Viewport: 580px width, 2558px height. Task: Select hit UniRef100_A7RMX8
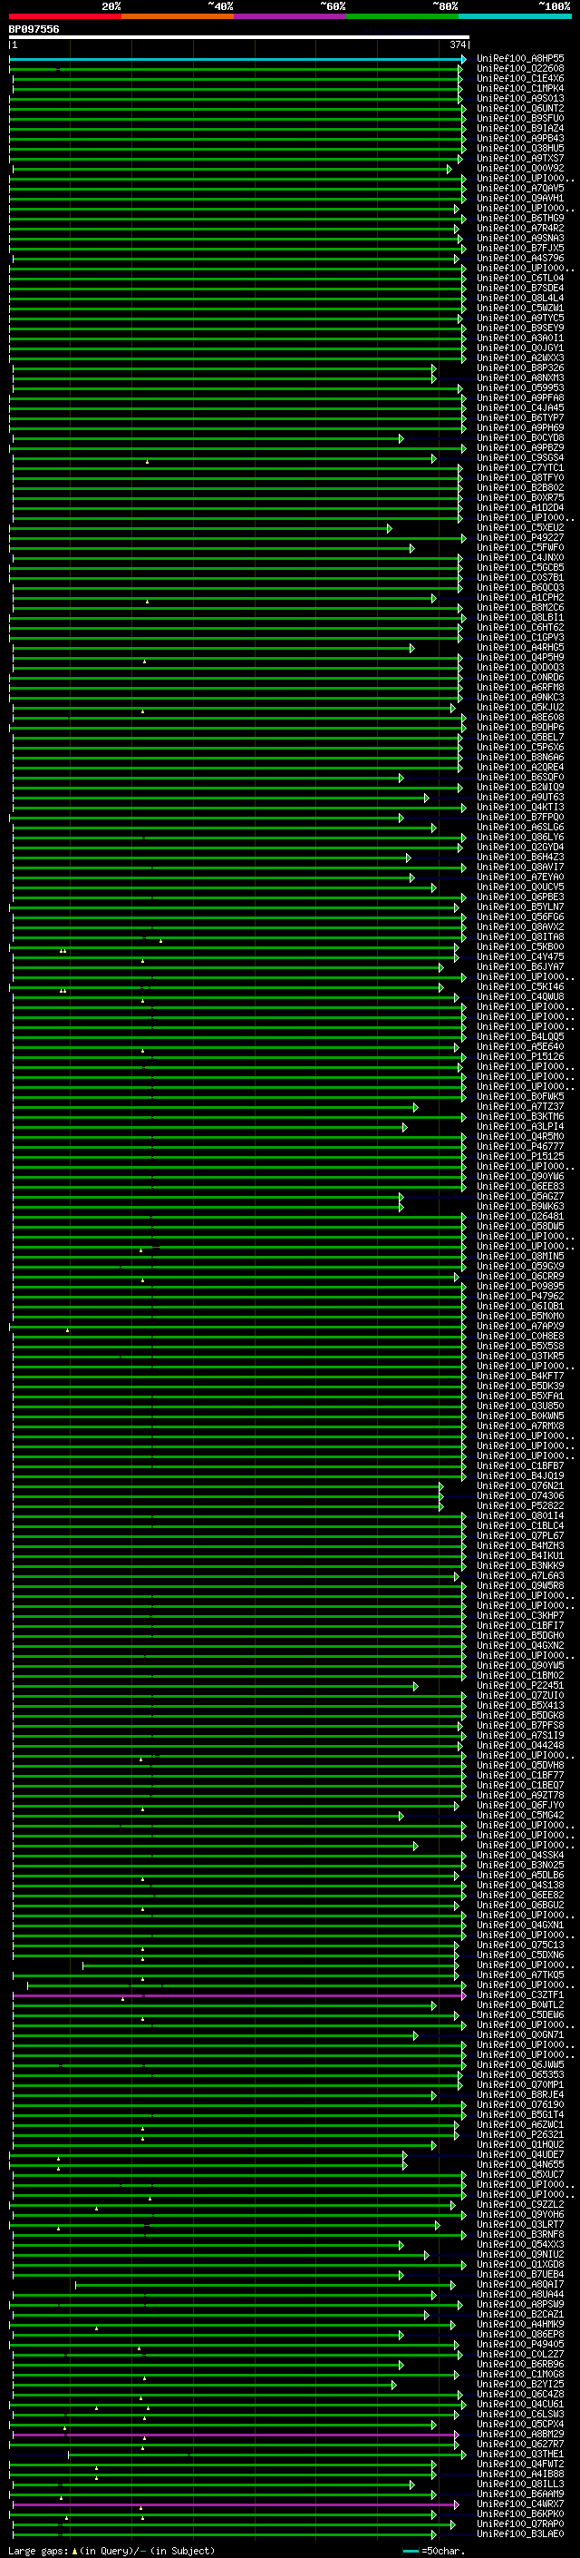point(520,1426)
